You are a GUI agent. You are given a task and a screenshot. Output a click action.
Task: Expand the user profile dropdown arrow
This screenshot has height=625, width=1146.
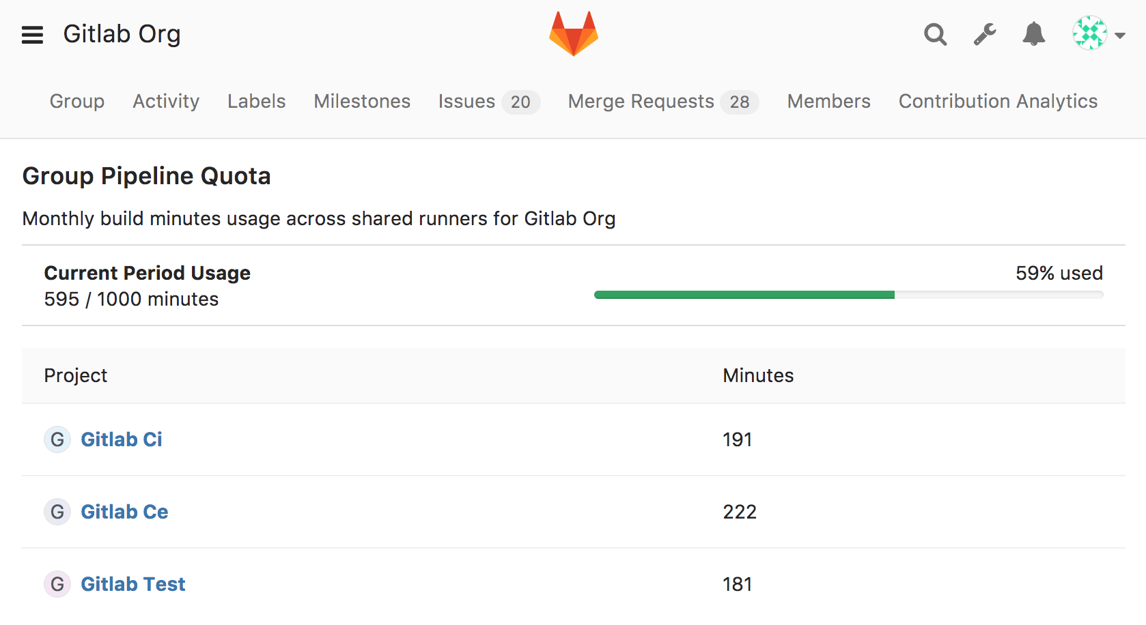[1120, 34]
